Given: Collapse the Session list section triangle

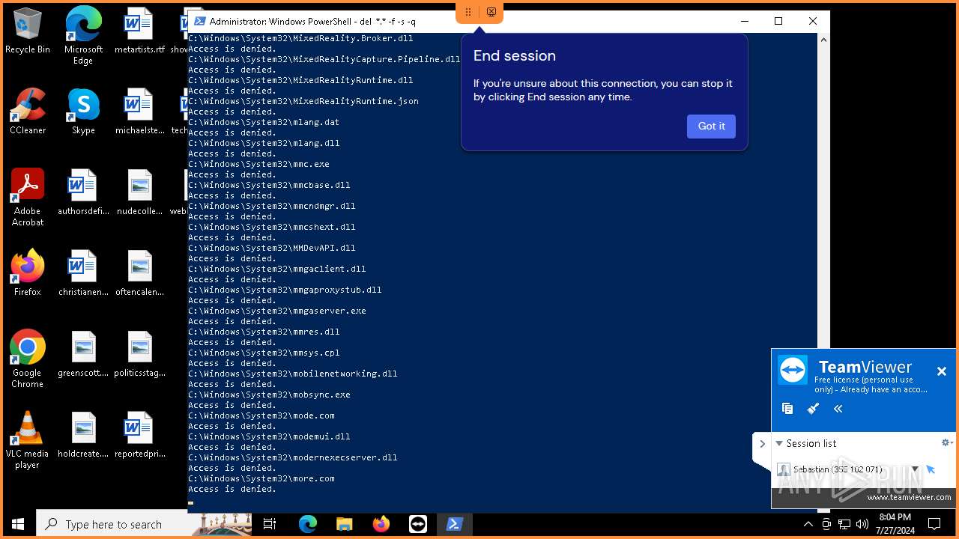Looking at the screenshot, I should (779, 443).
